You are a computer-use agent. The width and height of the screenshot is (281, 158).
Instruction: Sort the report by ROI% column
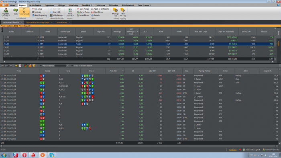tap(162, 32)
